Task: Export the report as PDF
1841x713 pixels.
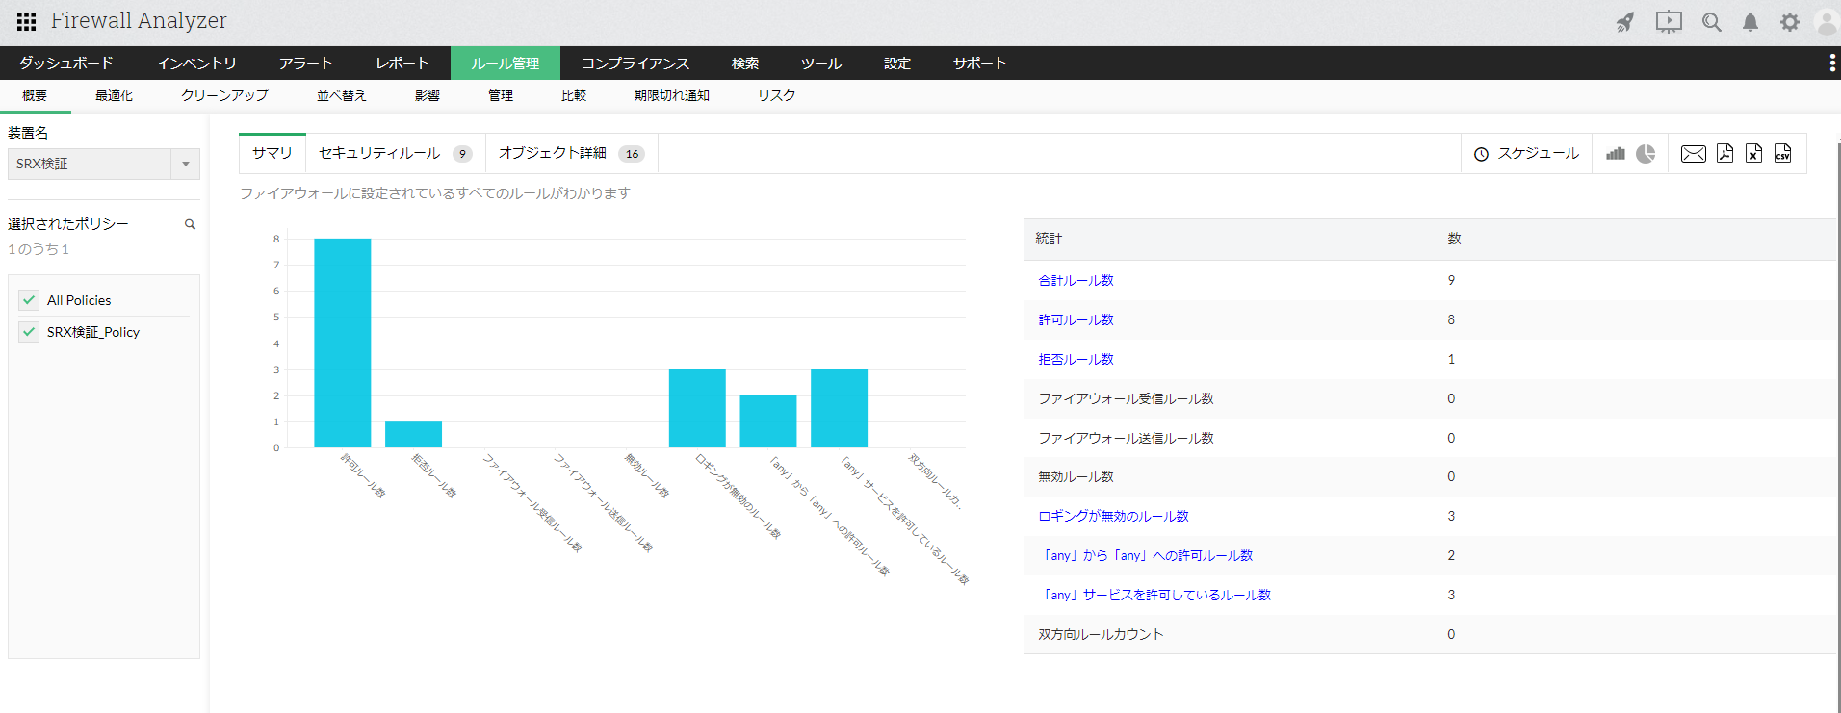Action: coord(1724,154)
